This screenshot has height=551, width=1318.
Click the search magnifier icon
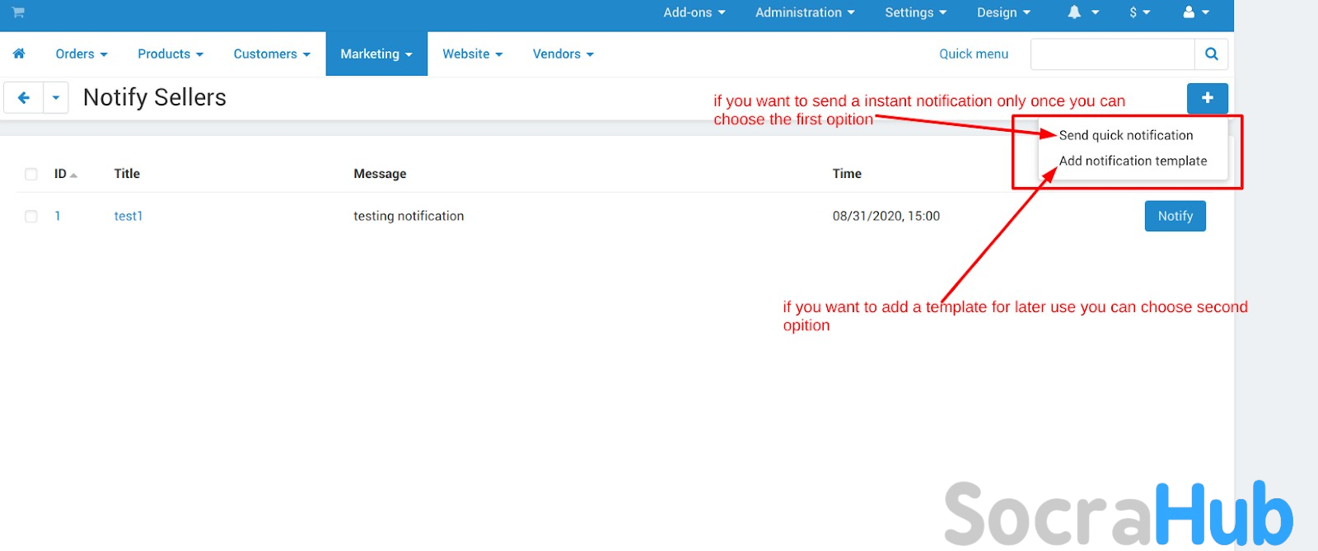click(x=1211, y=54)
